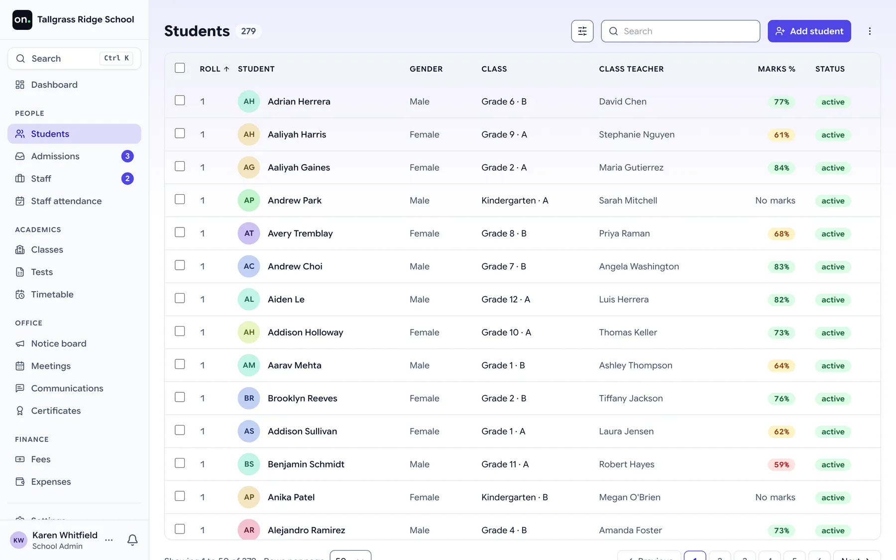Open Karen Whitfield's account ellipsis menu
Image resolution: width=896 pixels, height=560 pixels.
[109, 540]
